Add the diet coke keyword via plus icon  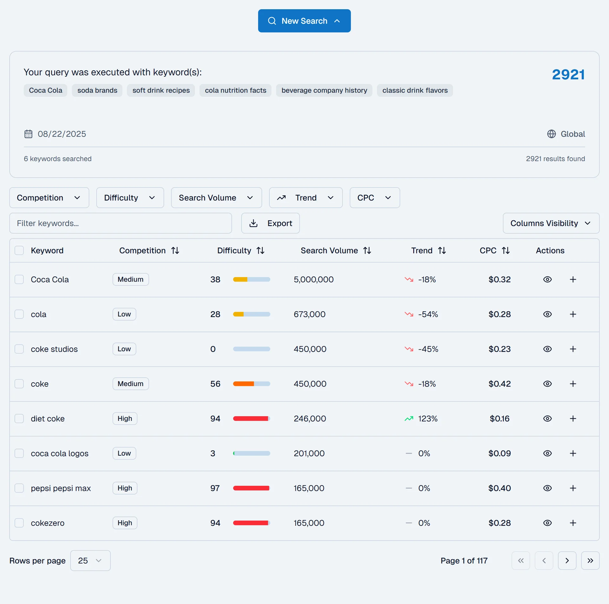[x=573, y=419]
